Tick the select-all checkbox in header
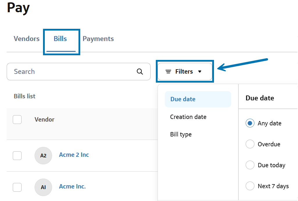Image resolution: width=298 pixels, height=201 pixels. (x=17, y=120)
